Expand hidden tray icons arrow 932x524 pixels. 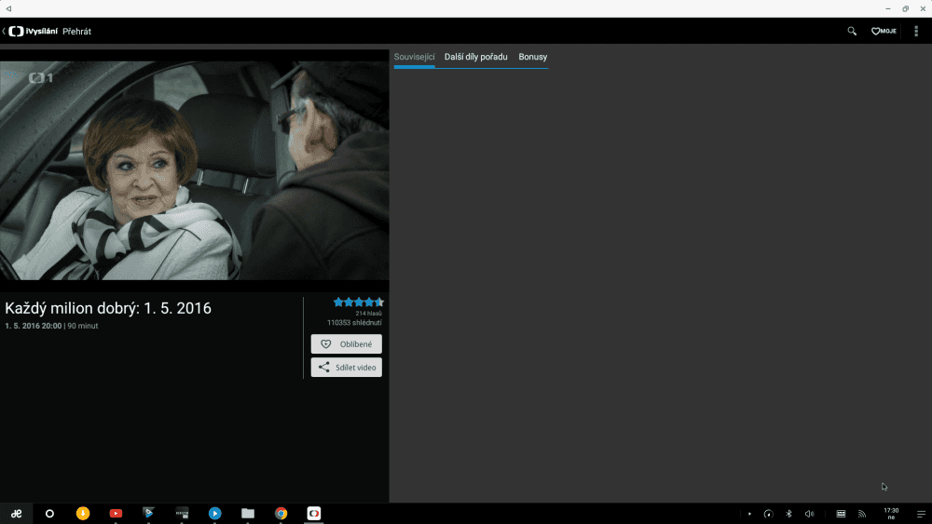coord(749,514)
